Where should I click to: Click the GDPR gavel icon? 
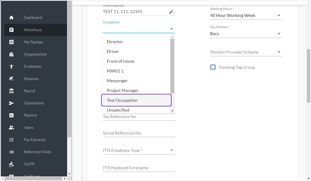tap(11, 164)
